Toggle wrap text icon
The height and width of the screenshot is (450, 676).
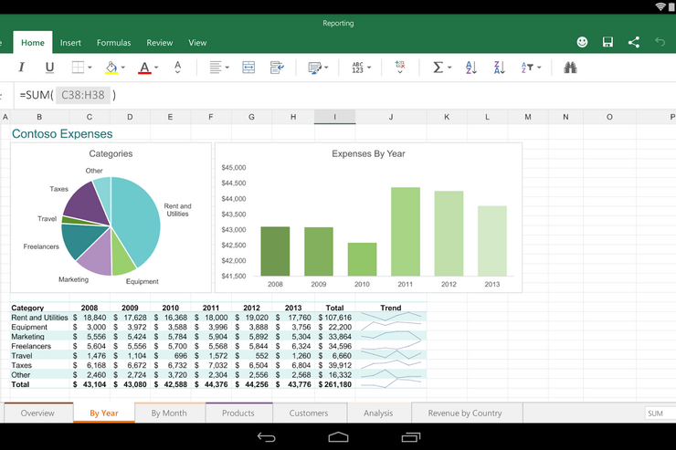[277, 68]
